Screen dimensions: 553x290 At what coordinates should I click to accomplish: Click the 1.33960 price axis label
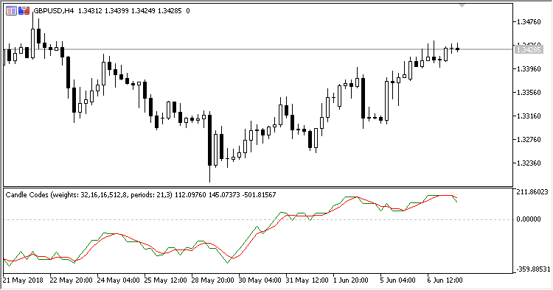pyautogui.click(x=529, y=69)
